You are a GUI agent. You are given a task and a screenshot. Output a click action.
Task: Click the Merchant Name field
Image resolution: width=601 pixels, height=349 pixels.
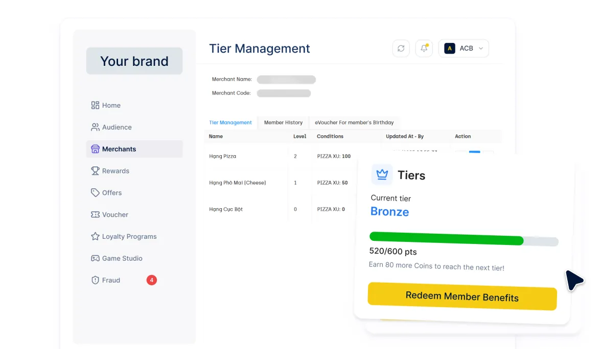(286, 80)
